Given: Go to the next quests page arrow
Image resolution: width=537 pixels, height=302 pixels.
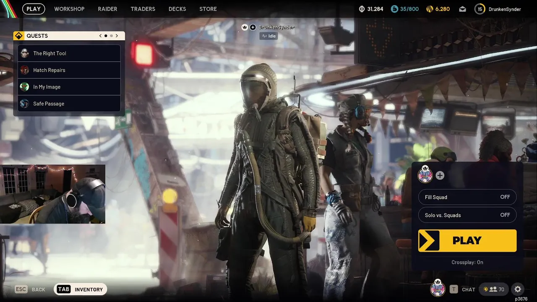Looking at the screenshot, I should [x=117, y=36].
